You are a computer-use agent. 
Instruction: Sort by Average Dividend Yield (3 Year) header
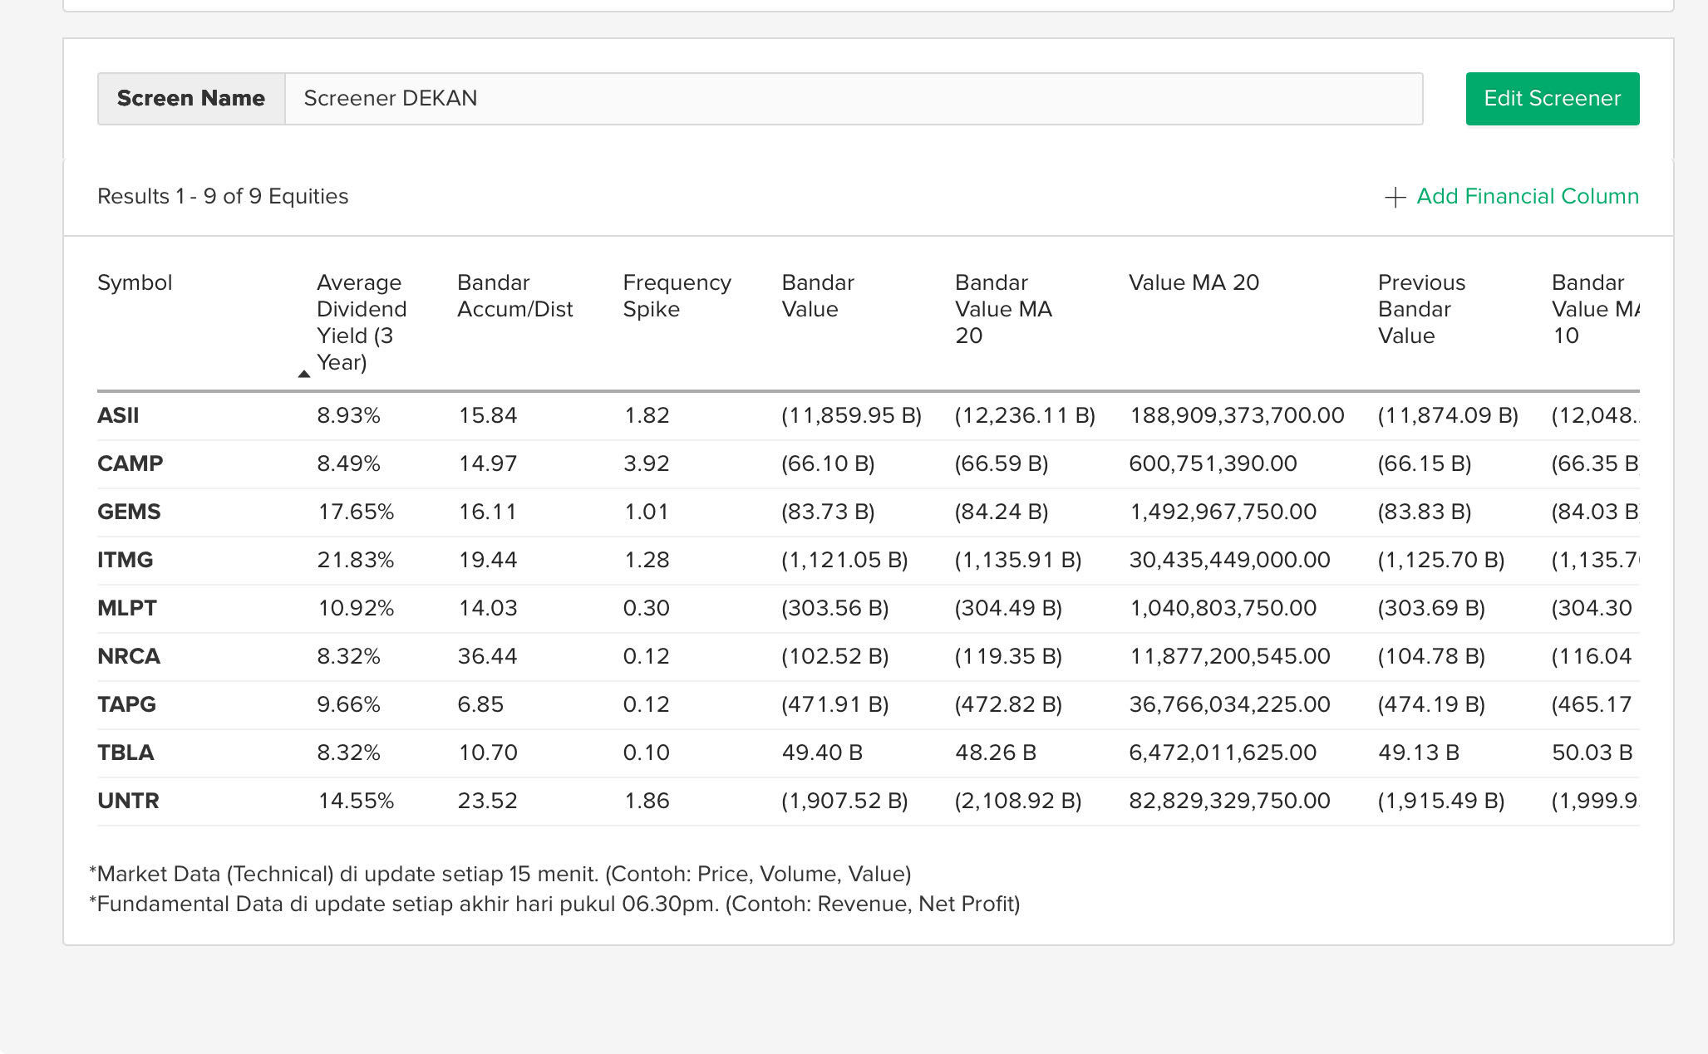click(x=361, y=322)
